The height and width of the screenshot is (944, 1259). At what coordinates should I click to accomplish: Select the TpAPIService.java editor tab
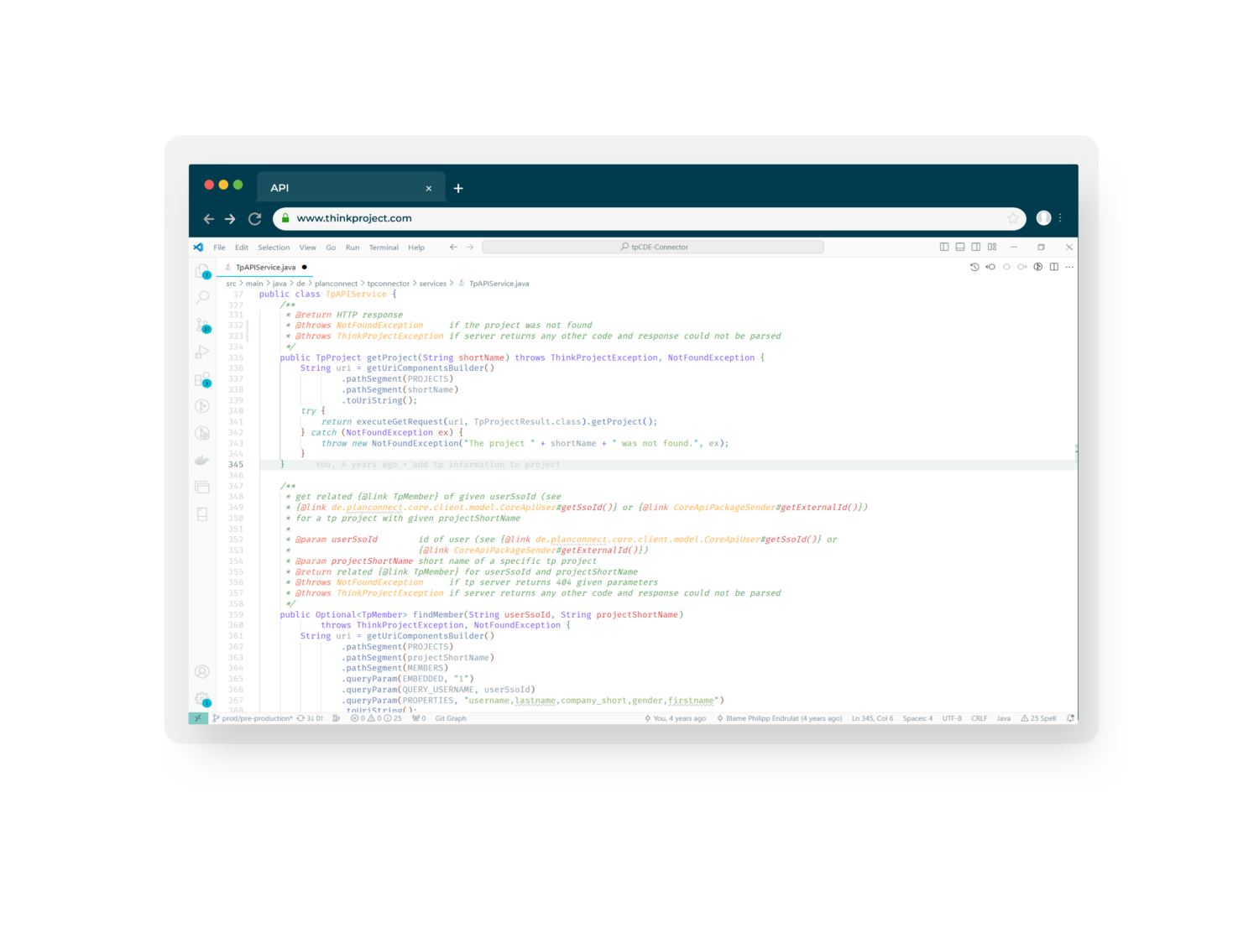click(x=265, y=268)
